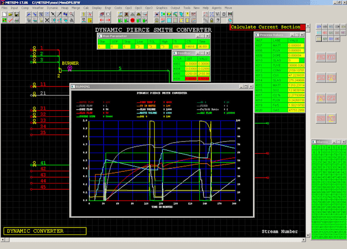Click the 2250.00 set value in Feedback window

(x=191, y=74)
